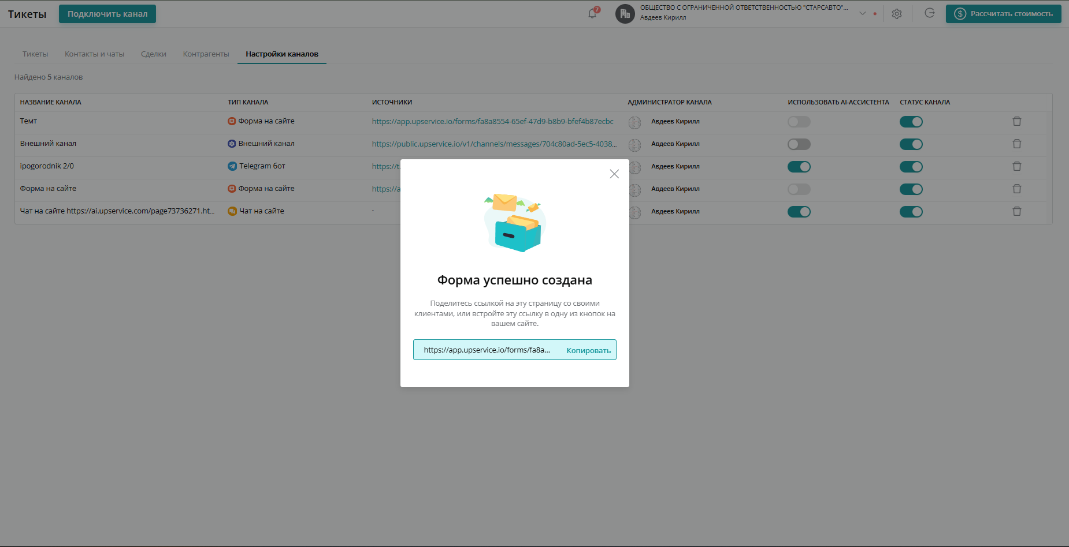Toggle off status of "Внешний канал"
The width and height of the screenshot is (1069, 547).
click(911, 144)
